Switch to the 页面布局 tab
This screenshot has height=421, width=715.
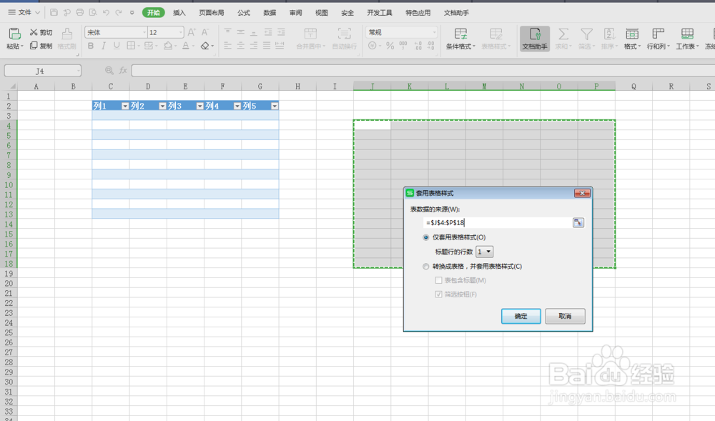click(211, 13)
